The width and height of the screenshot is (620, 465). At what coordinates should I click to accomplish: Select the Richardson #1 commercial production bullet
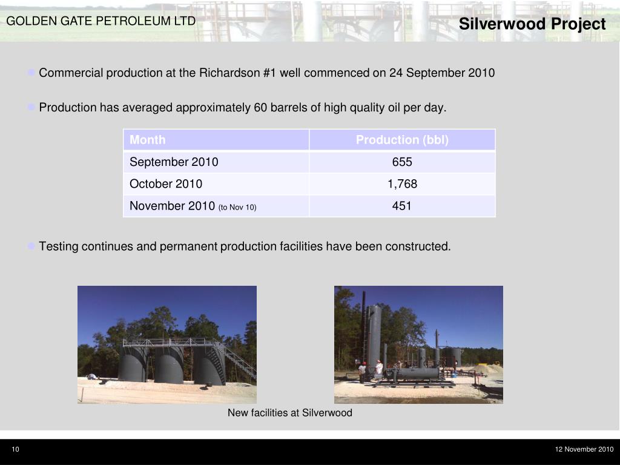click(266, 73)
